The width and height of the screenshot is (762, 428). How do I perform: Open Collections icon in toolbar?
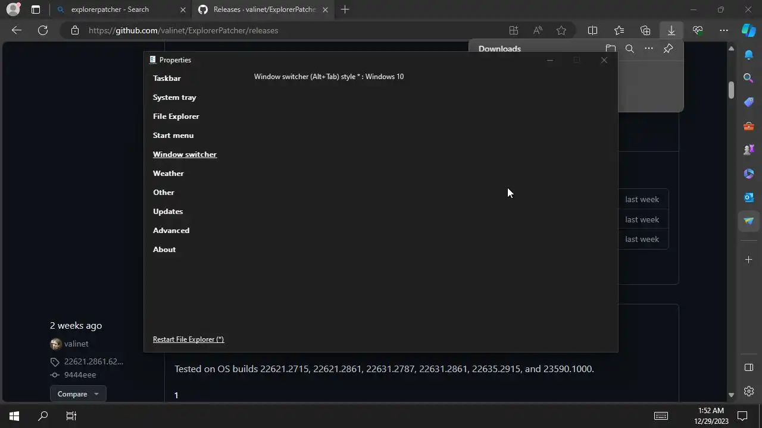[645, 30]
